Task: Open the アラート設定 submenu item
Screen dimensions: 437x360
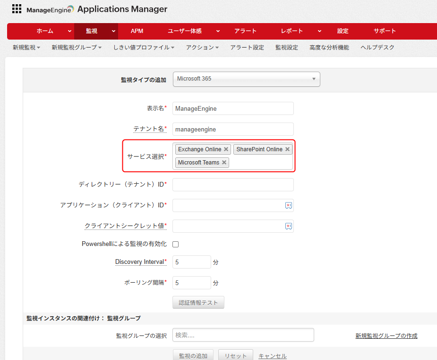Action: coord(247,48)
